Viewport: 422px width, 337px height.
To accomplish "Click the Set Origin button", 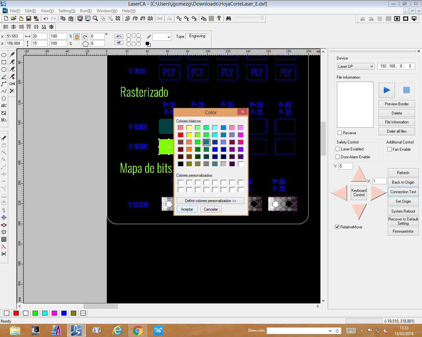I will pyautogui.click(x=403, y=201).
